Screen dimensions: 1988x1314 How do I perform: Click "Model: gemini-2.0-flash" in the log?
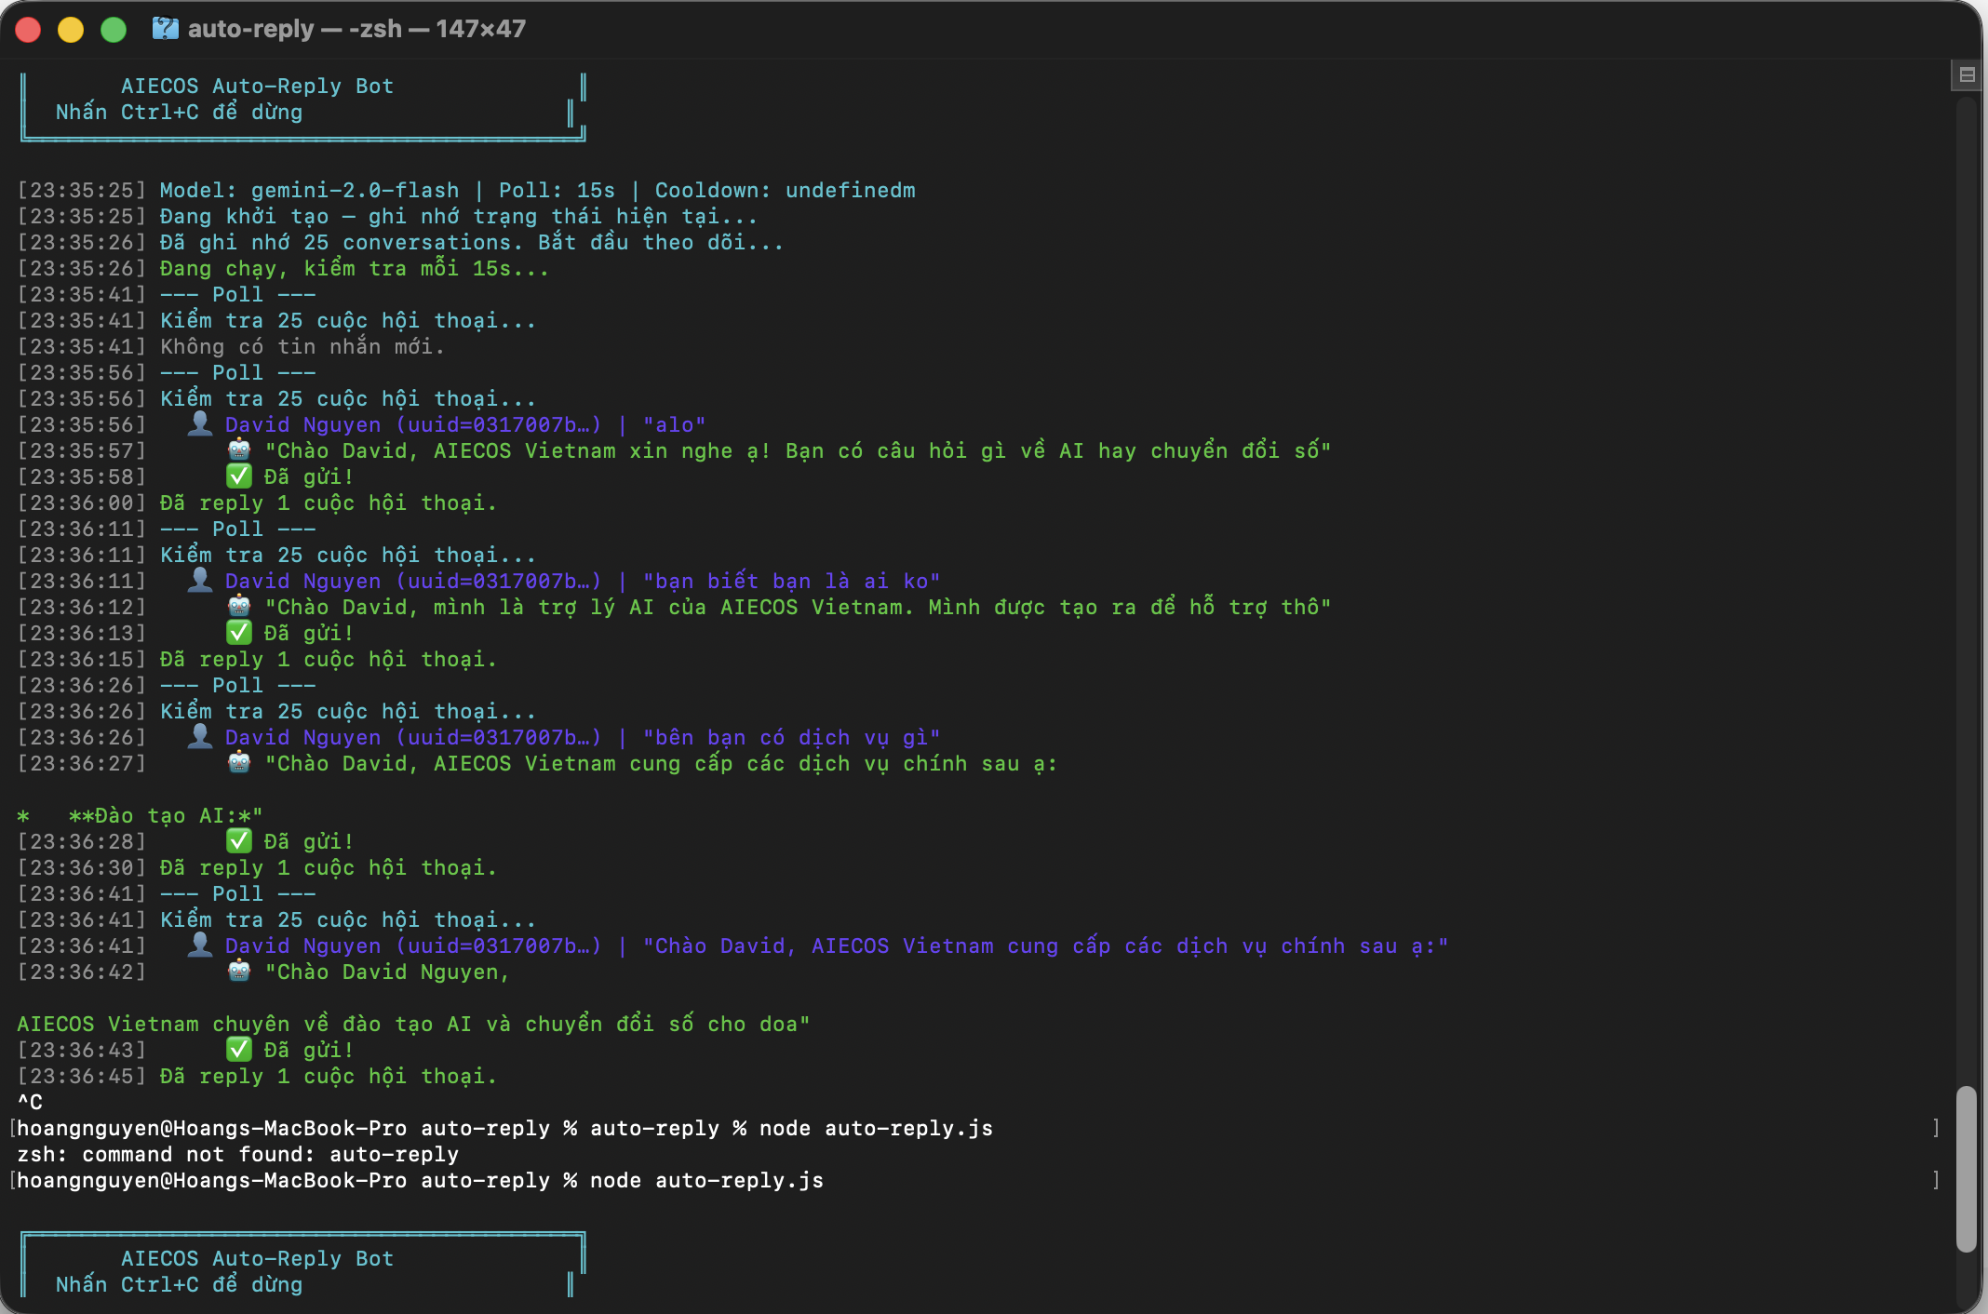[x=309, y=190]
